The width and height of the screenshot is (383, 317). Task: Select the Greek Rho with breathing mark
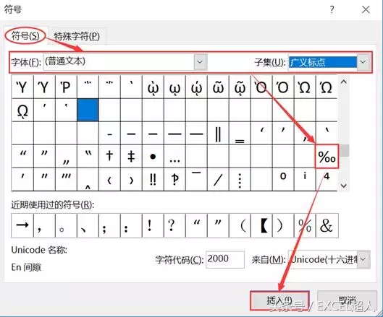(66, 87)
